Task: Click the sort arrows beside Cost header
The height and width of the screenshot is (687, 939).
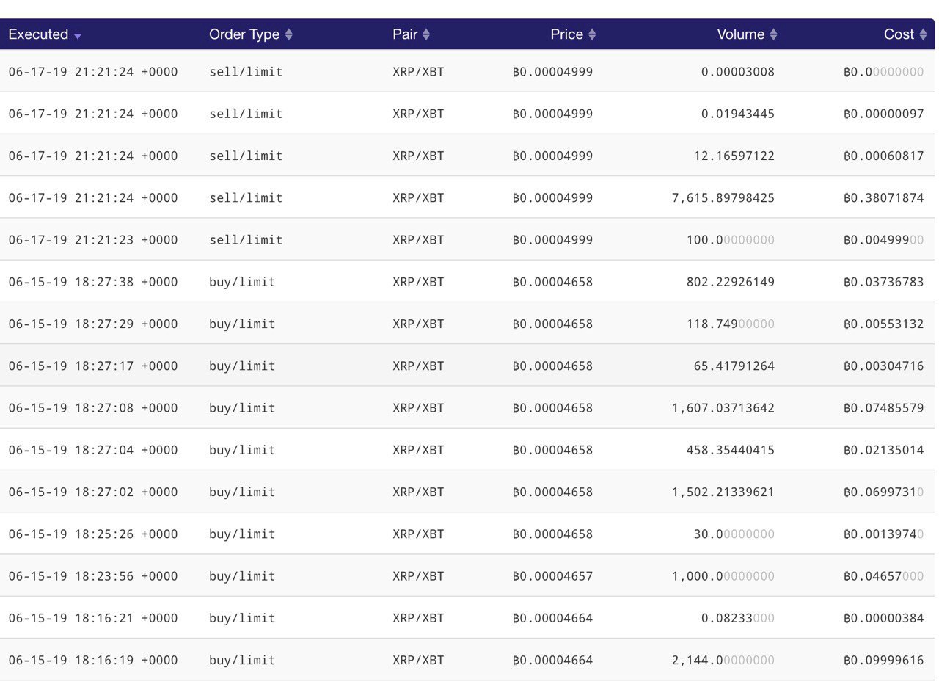Action: click(923, 34)
